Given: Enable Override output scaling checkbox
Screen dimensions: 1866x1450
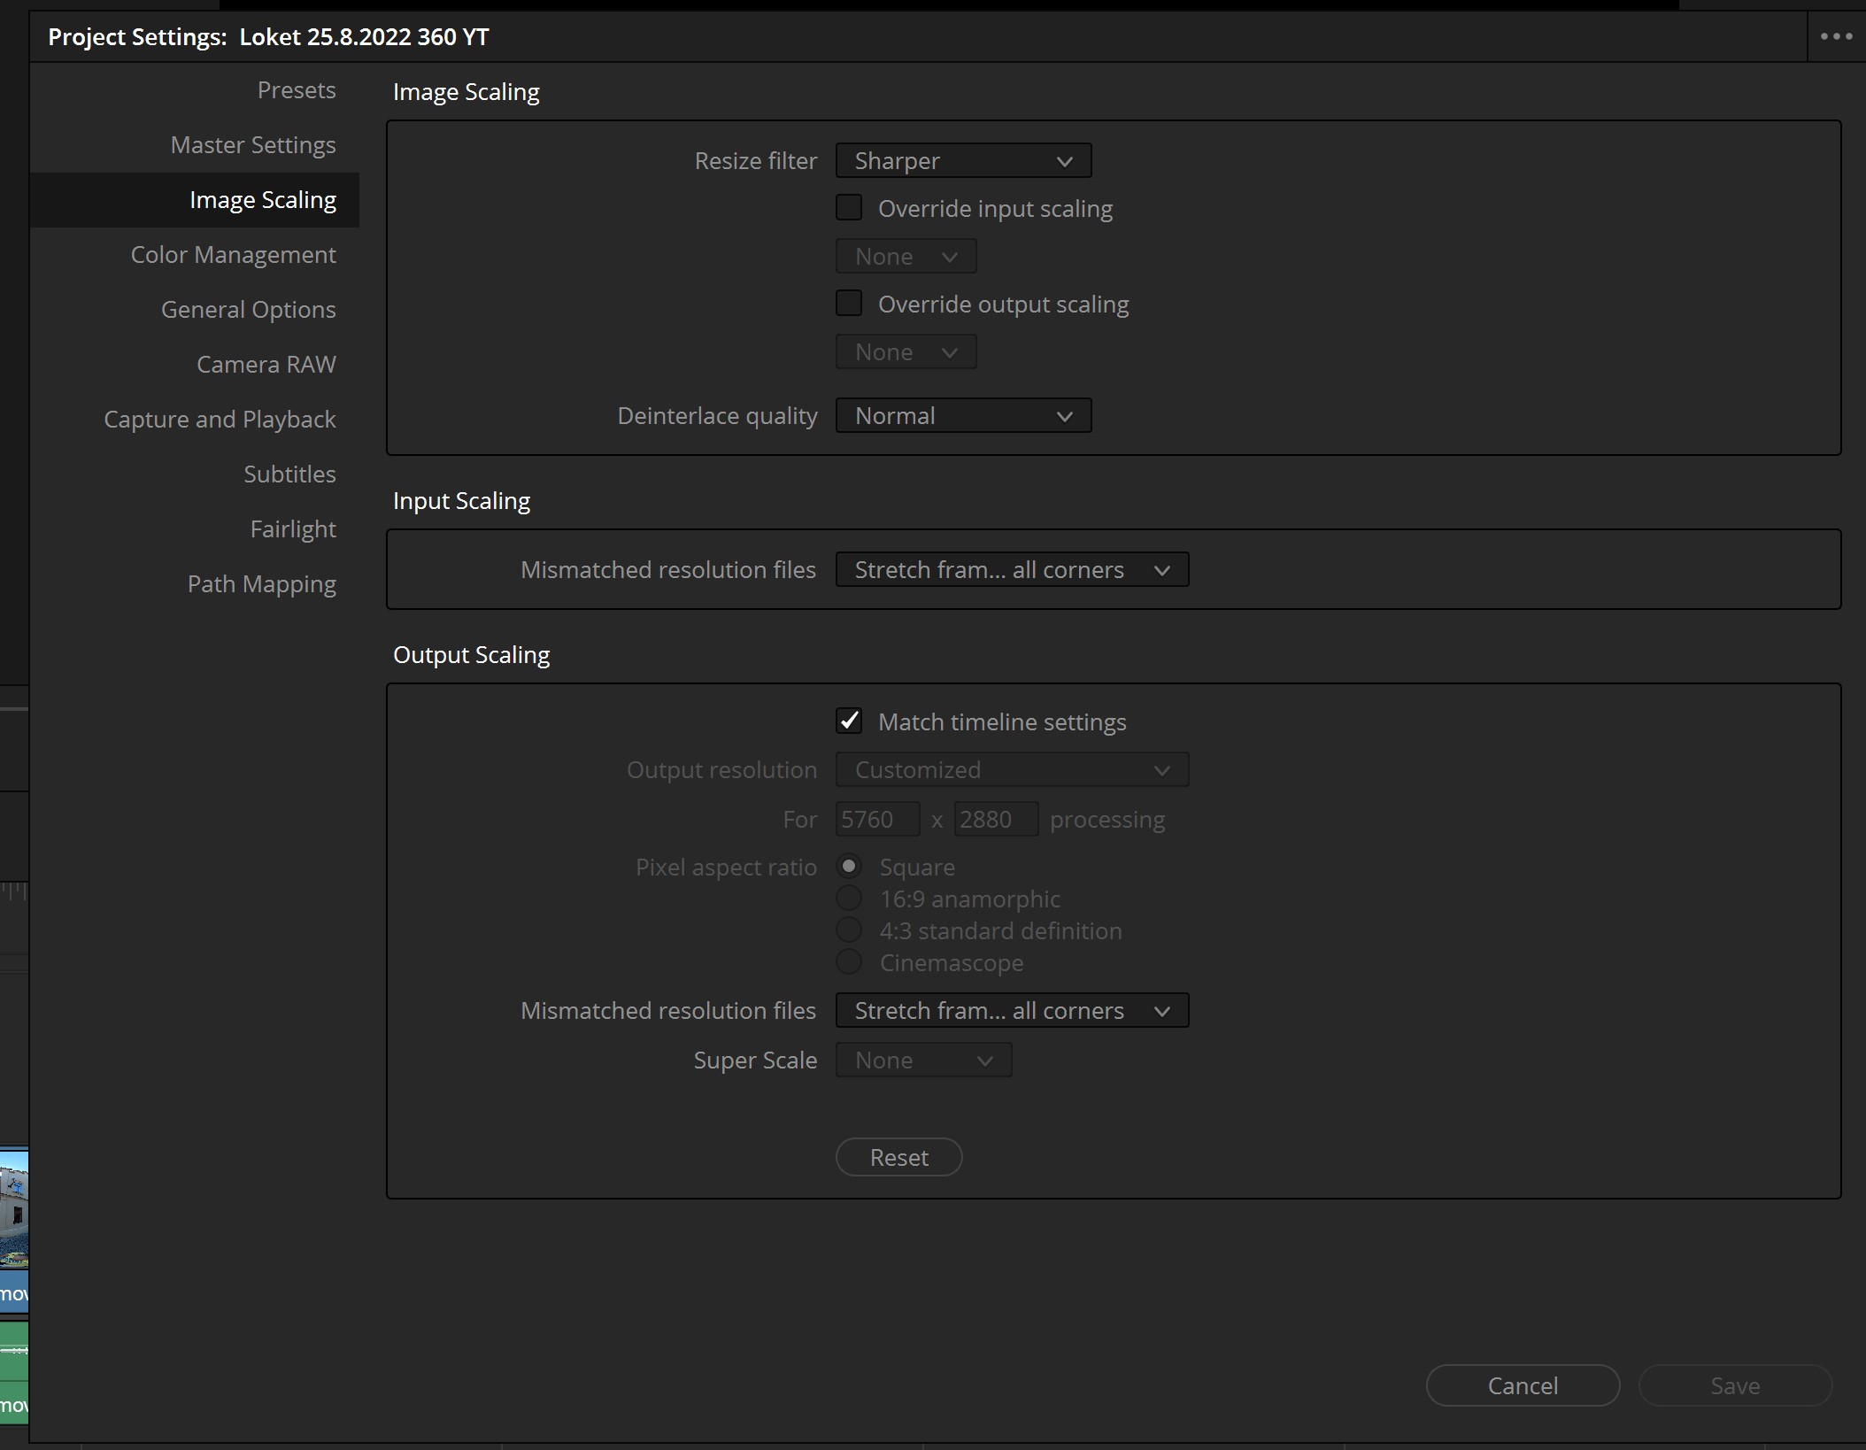Looking at the screenshot, I should coord(849,304).
